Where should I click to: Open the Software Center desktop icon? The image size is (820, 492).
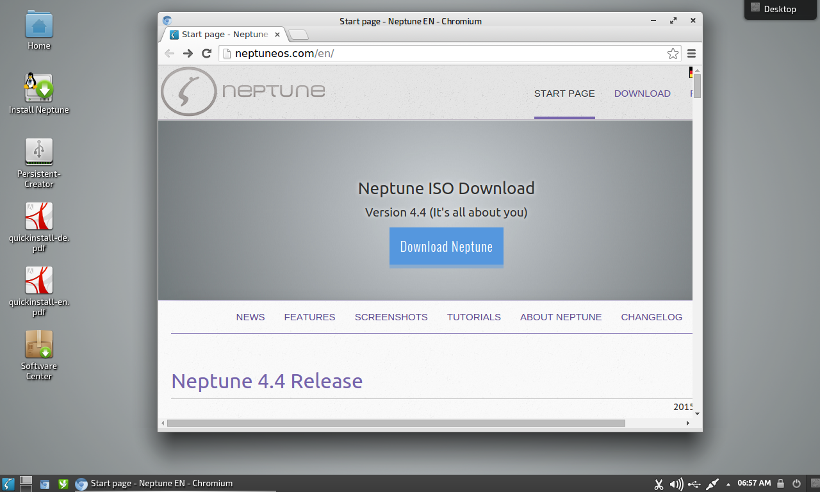39,356
